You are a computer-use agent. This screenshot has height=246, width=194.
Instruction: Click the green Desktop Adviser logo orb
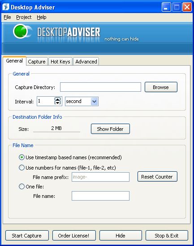tap(21, 31)
